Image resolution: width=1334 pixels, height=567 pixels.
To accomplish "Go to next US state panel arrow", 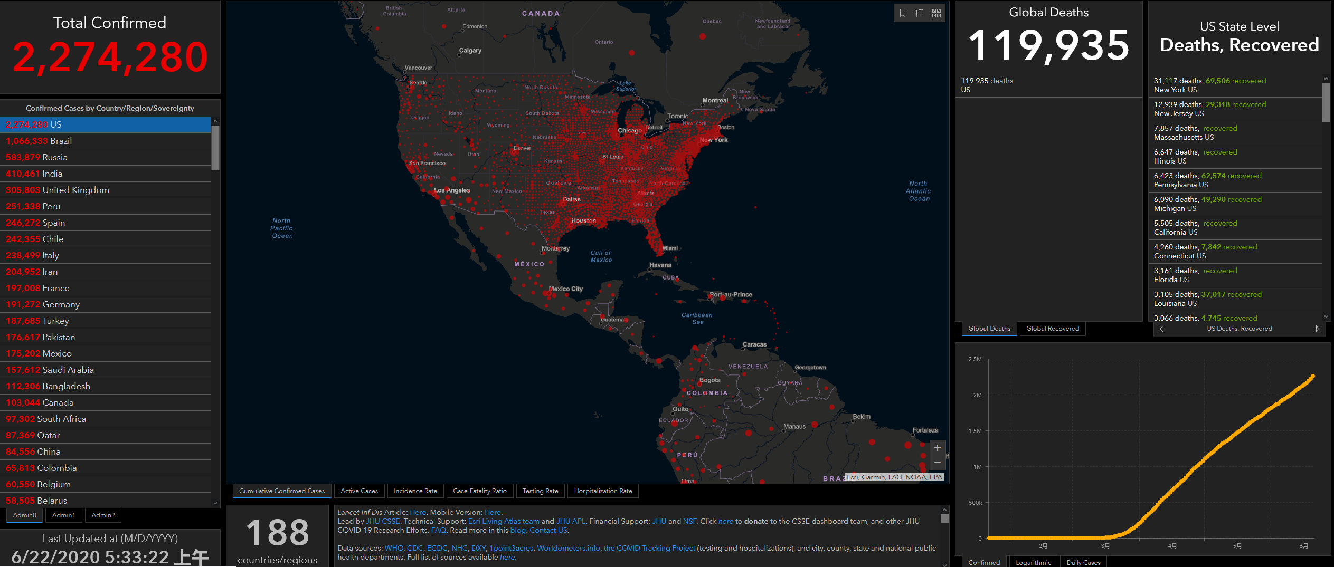I will pos(1318,329).
